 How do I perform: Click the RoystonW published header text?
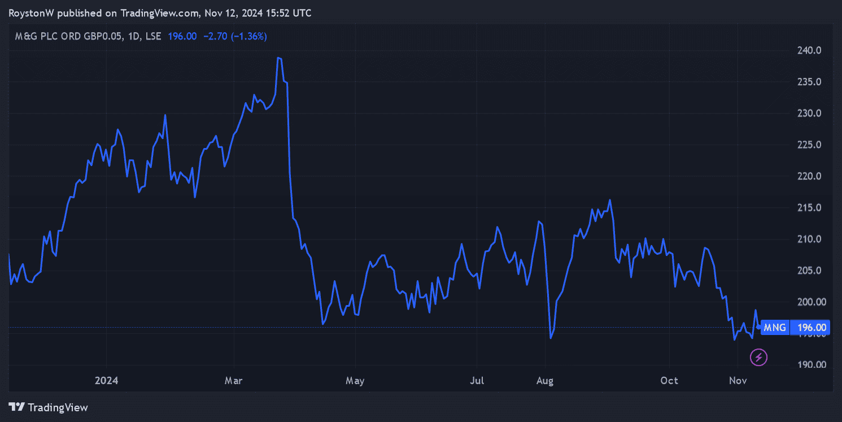point(160,13)
